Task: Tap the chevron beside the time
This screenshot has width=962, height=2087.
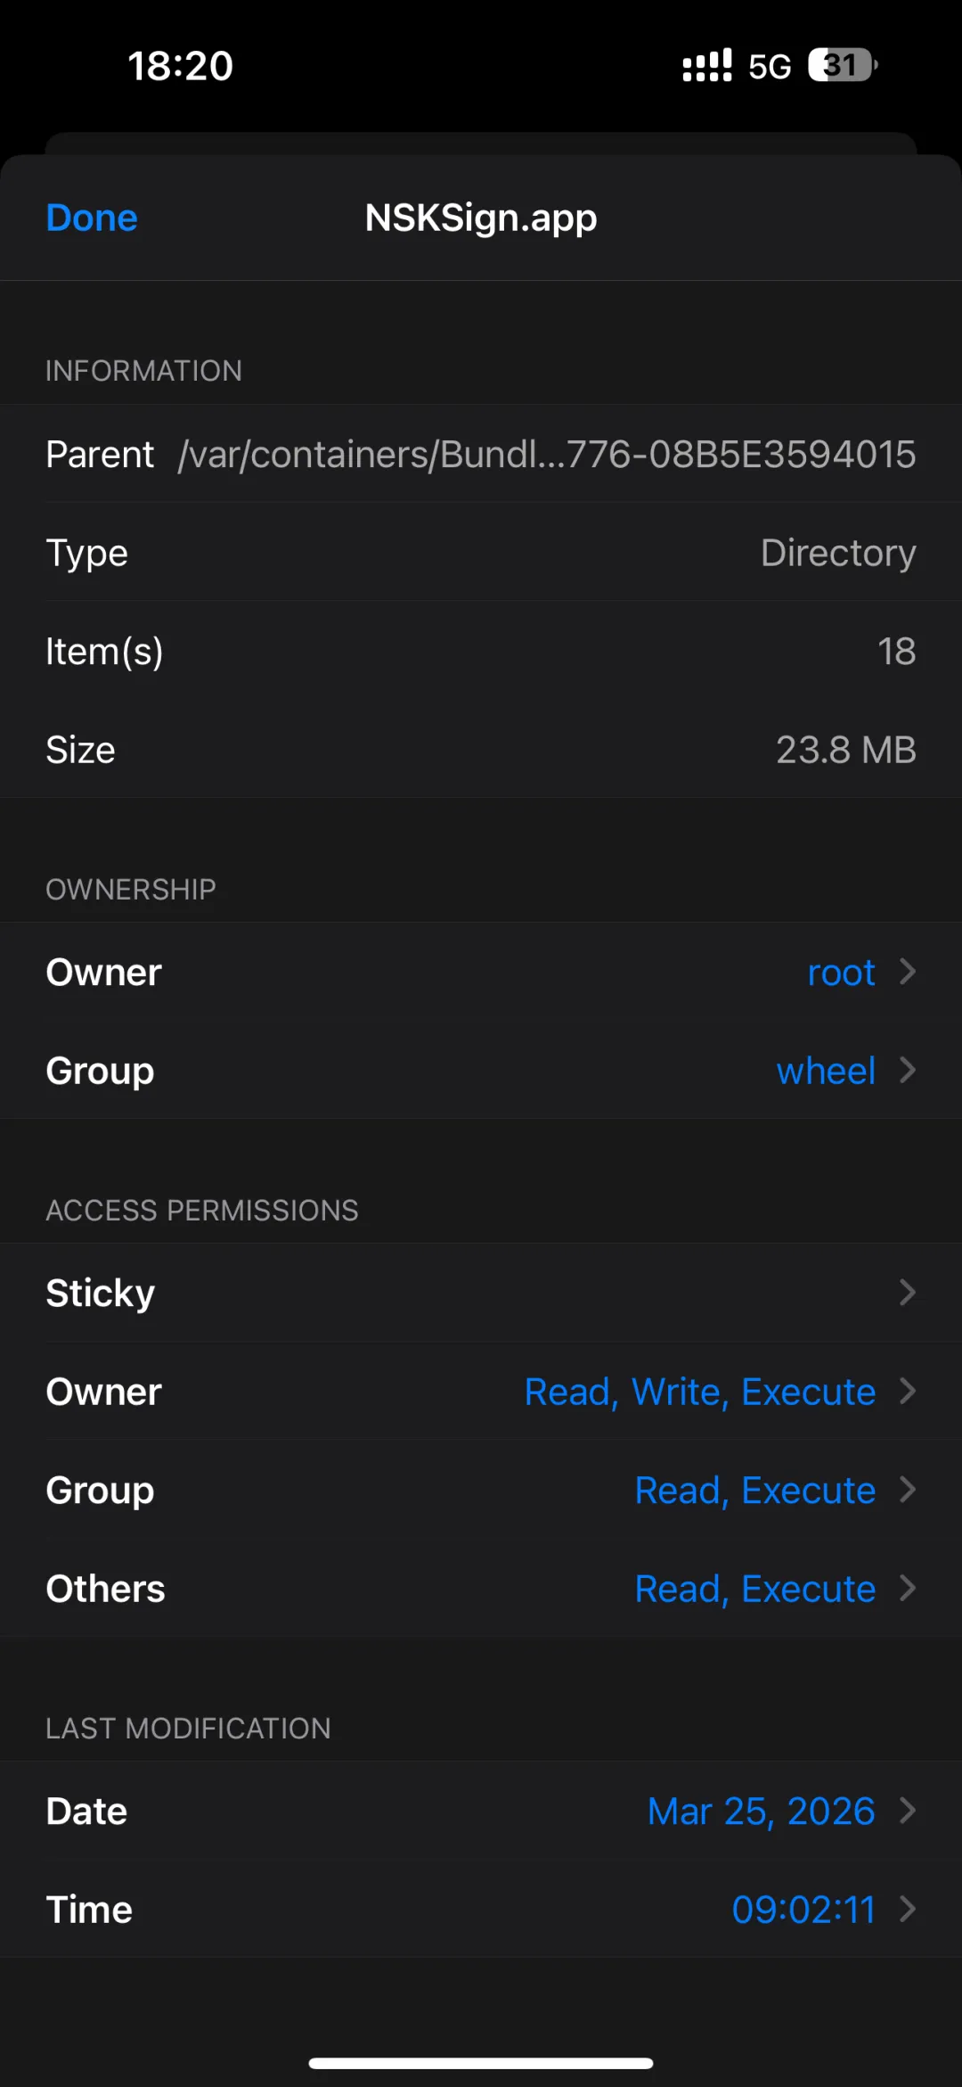Action: (908, 1909)
